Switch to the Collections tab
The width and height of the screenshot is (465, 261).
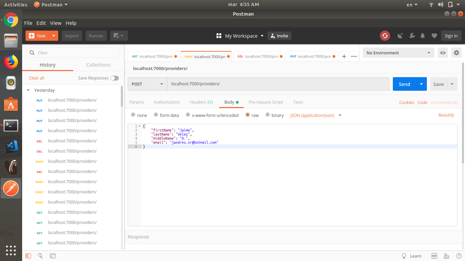(98, 65)
